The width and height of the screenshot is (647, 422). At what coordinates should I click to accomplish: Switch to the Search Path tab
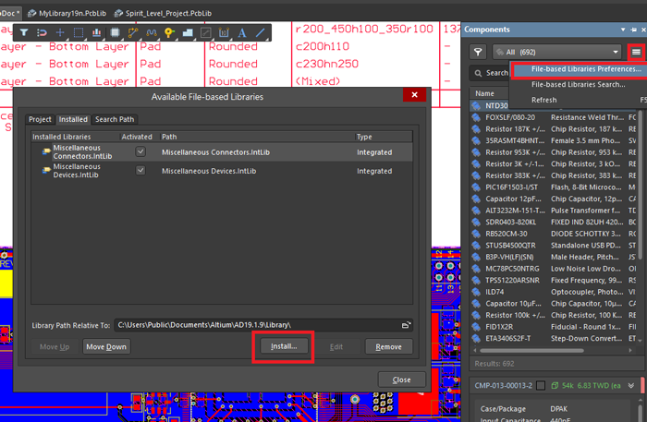(x=114, y=119)
